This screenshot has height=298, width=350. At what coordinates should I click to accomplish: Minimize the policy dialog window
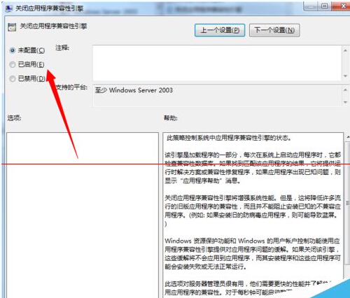311,6
